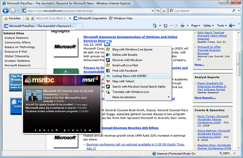Choose Define with Encarta accelerator
Image resolution: width=243 pixels, height=158 pixels.
[138, 55]
